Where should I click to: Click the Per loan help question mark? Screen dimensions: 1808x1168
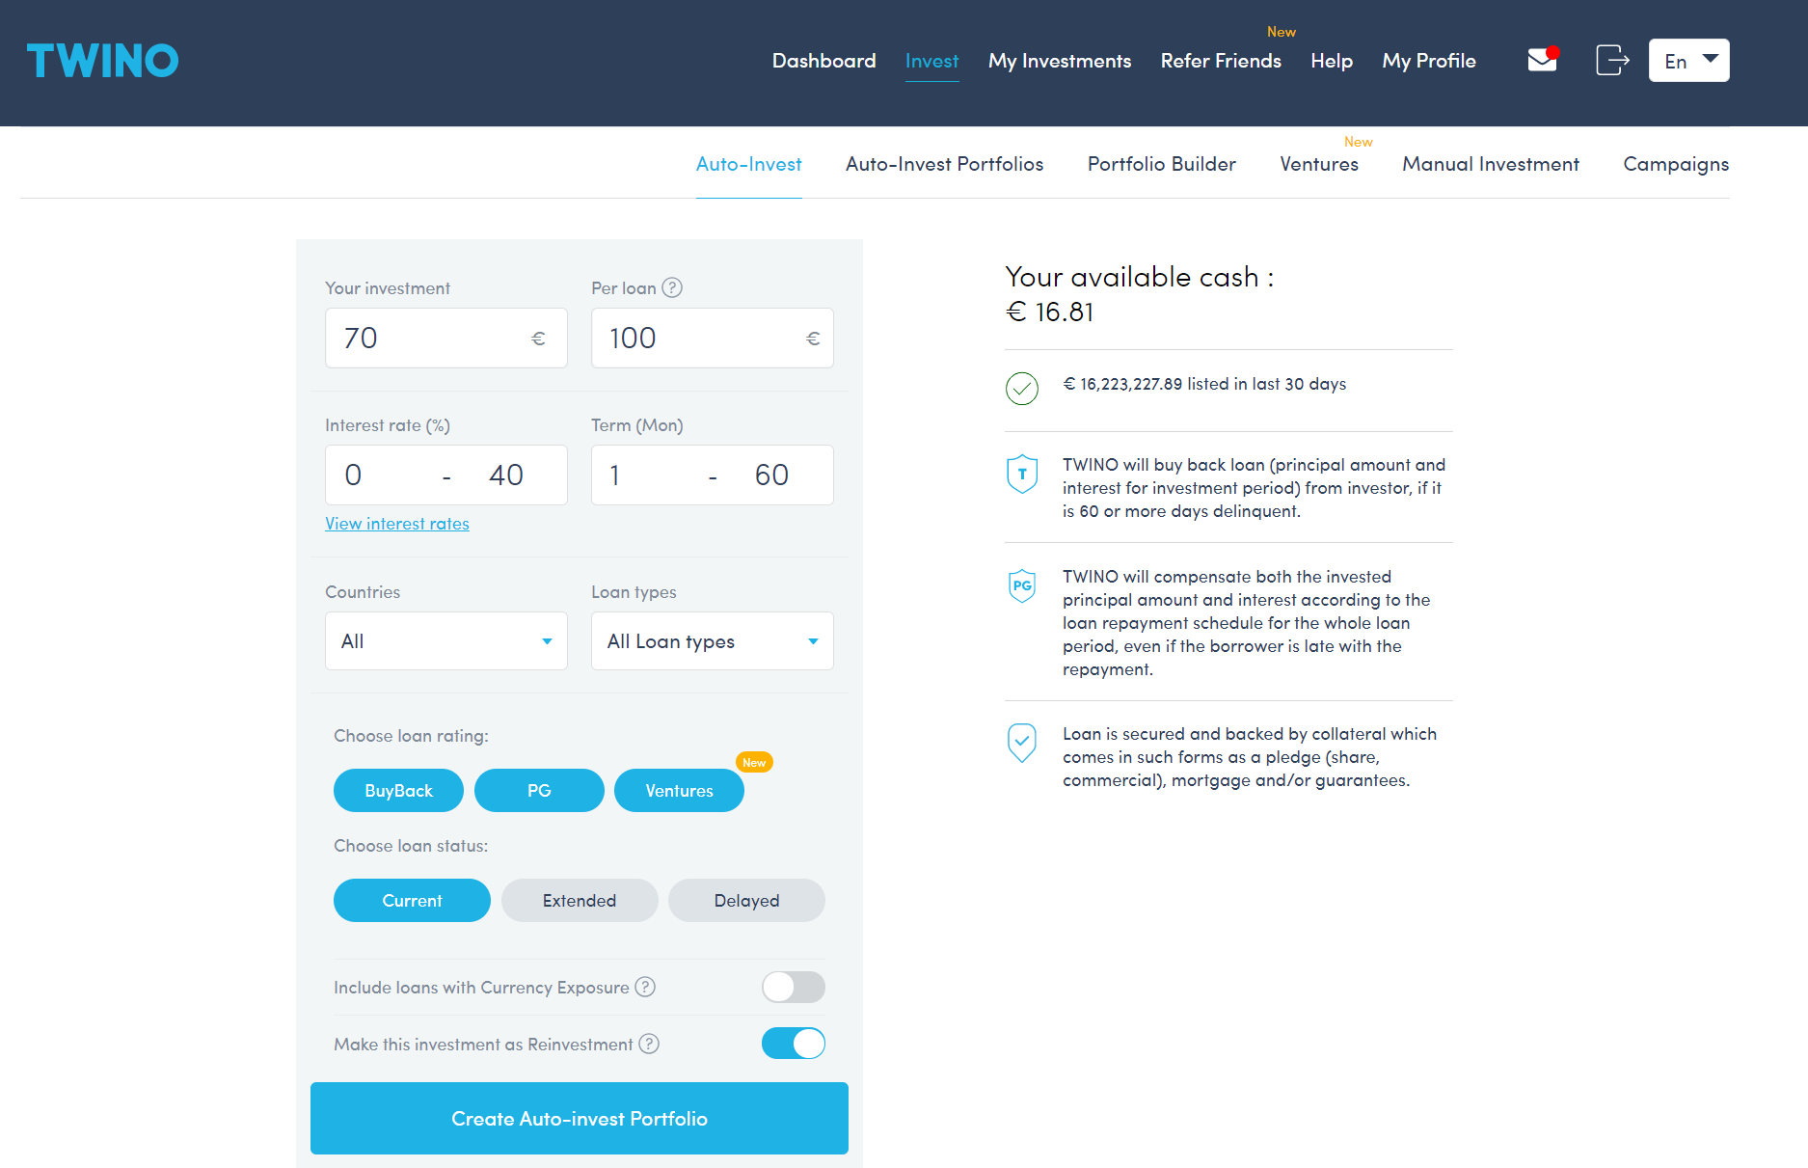coord(672,287)
